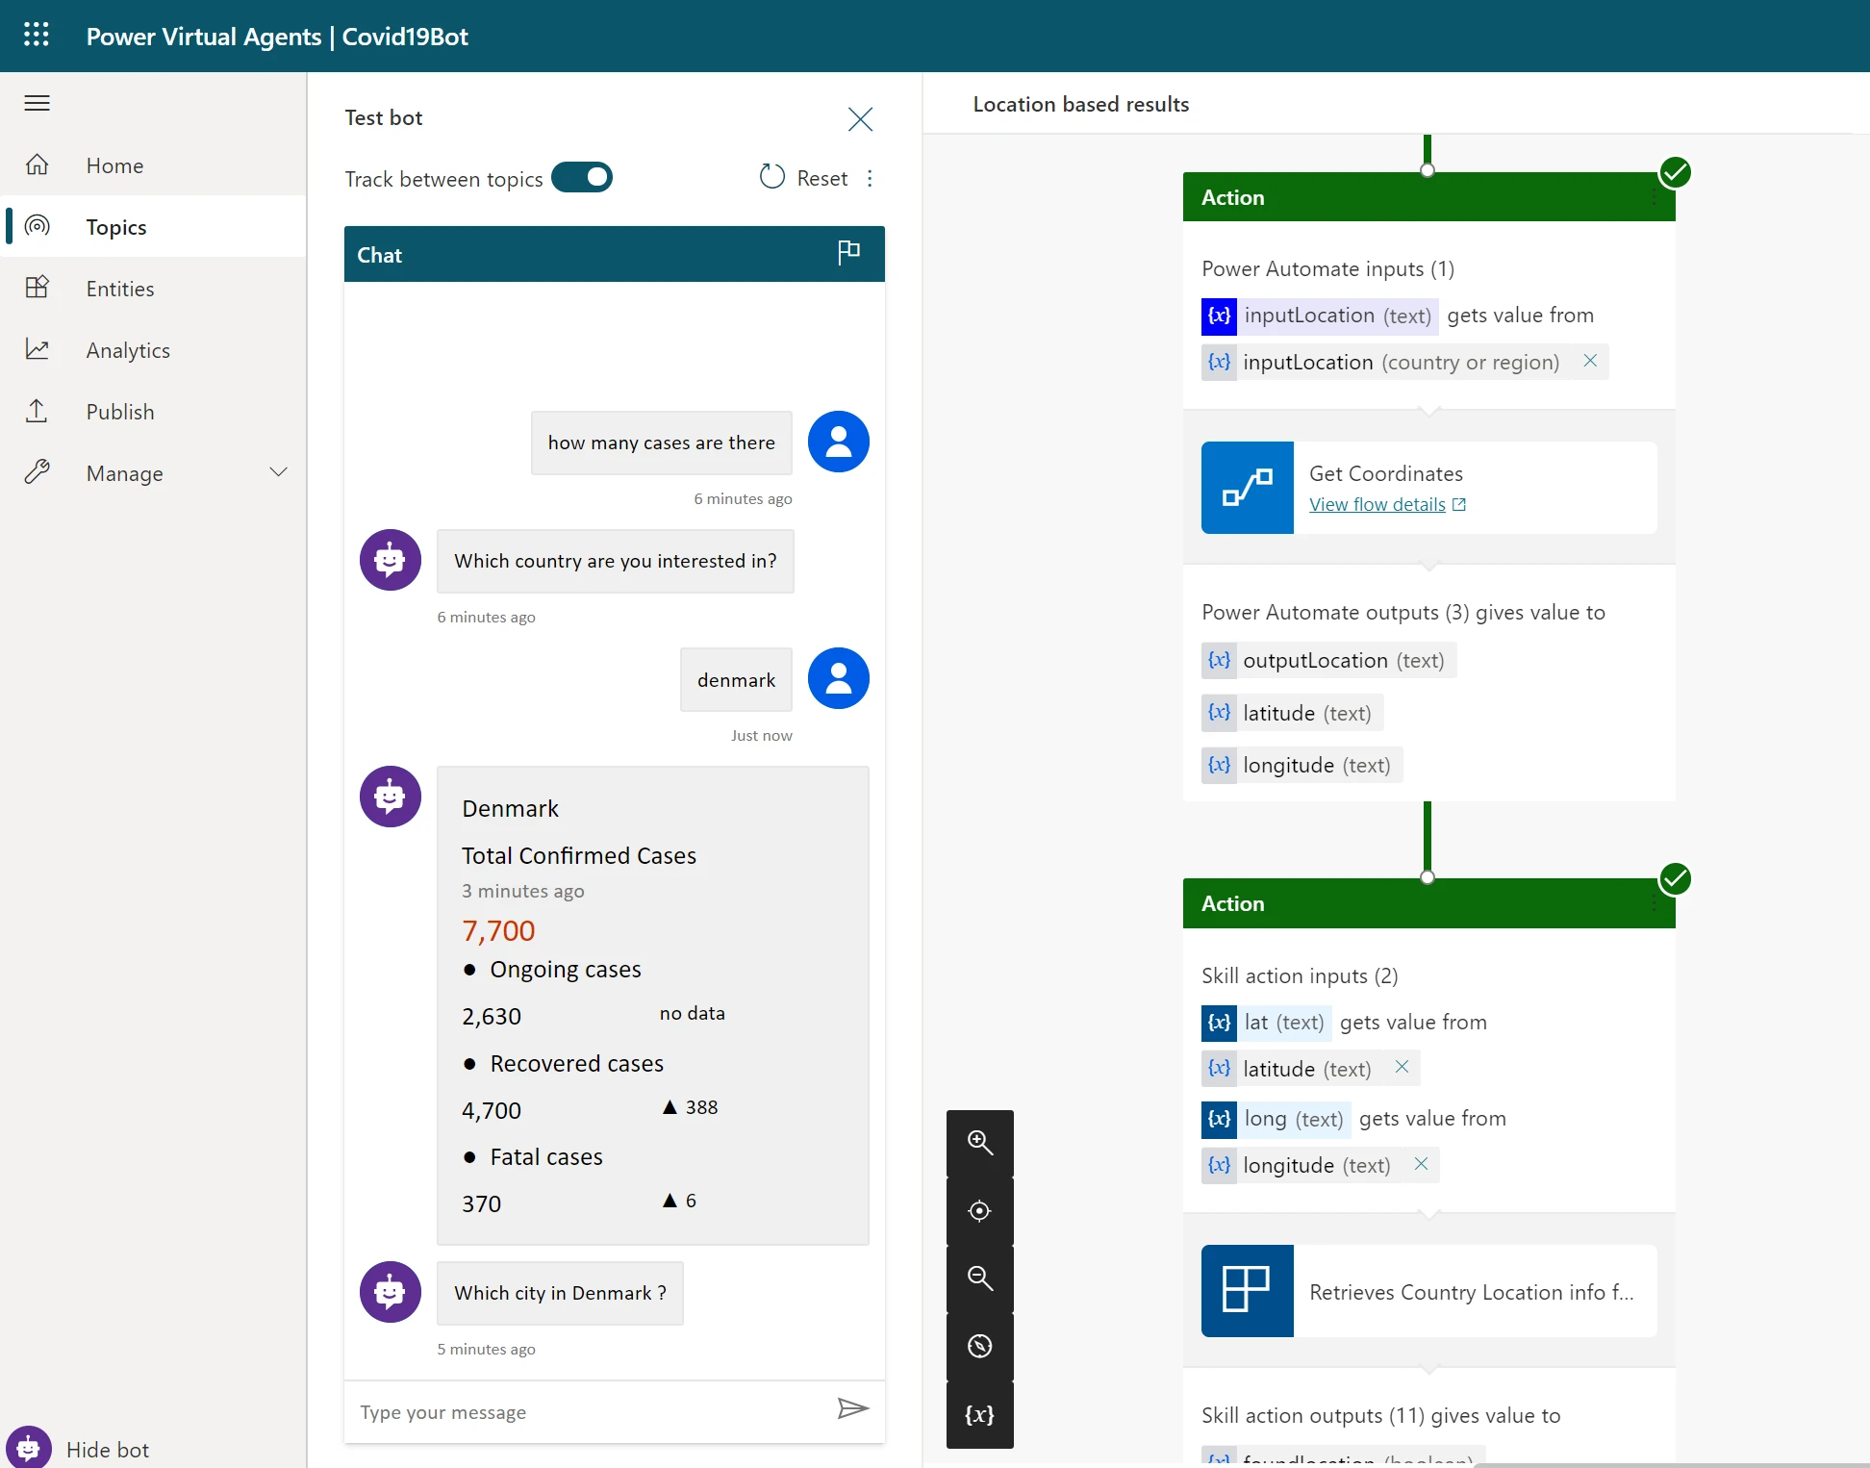This screenshot has width=1870, height=1468.
Task: Remove the longitude variable from skill inputs
Action: coord(1422,1164)
